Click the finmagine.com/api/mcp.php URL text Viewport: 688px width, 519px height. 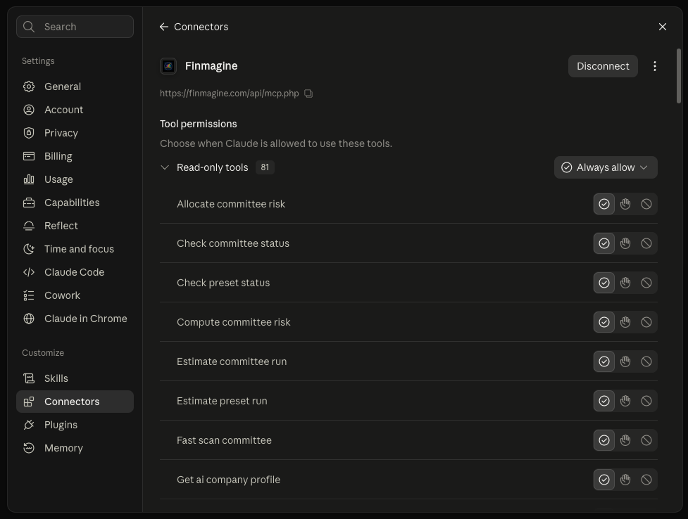tap(229, 94)
